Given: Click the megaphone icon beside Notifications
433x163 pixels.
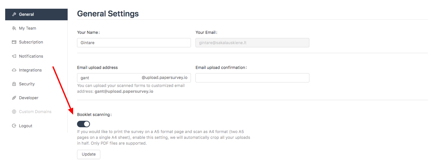Looking at the screenshot, I should (x=14, y=56).
